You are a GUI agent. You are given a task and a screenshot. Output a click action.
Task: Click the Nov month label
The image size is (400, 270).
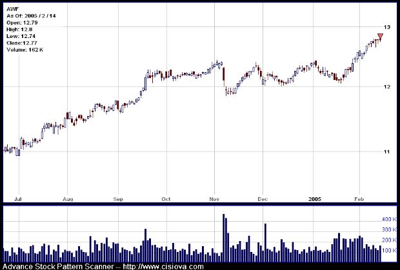[x=214, y=199]
